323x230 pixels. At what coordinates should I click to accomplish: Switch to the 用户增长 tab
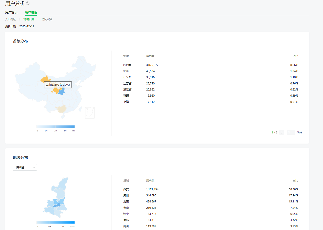pyautogui.click(x=11, y=12)
